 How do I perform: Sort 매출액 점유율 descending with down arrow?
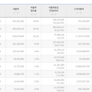(x=35, y=14)
